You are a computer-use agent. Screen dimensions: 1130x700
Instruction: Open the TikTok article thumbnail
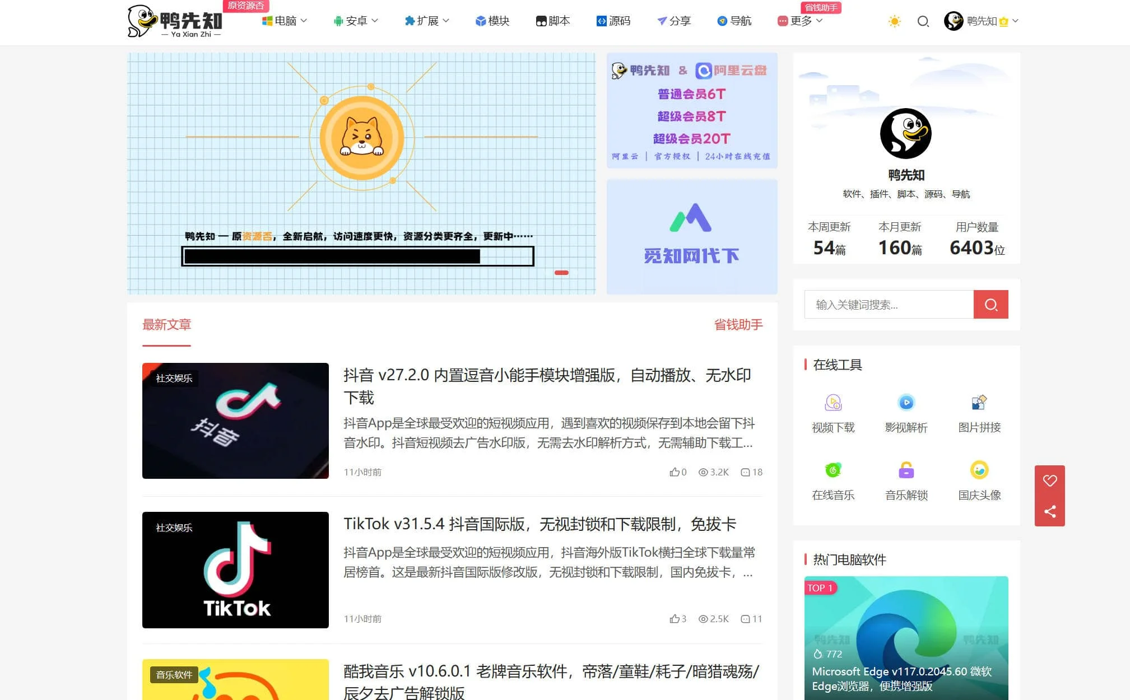click(235, 570)
